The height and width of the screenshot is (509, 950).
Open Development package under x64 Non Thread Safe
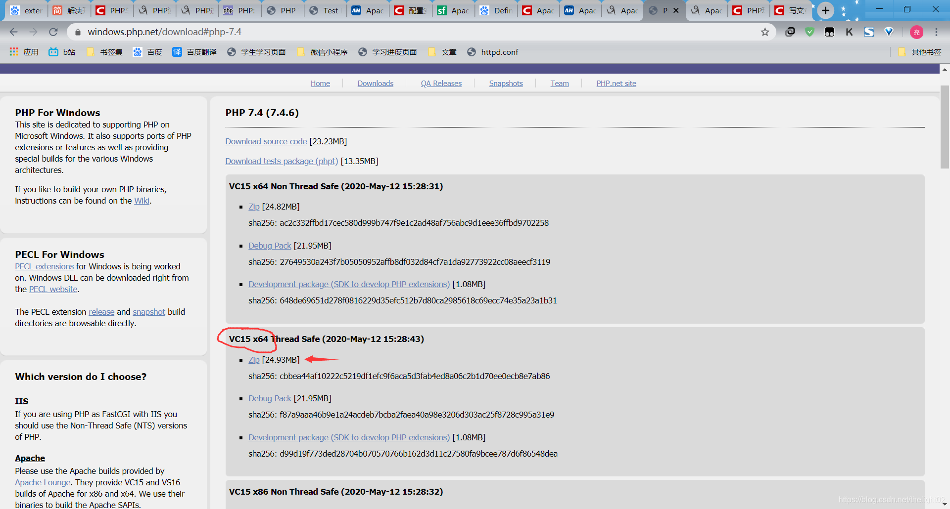pos(349,285)
